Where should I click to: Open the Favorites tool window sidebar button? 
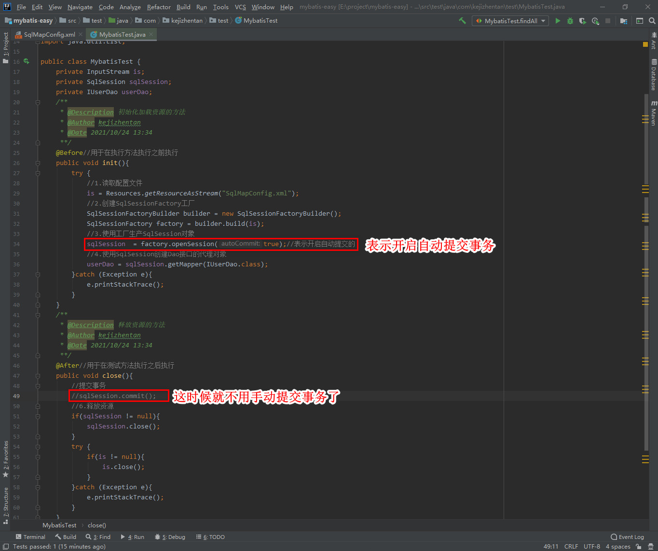click(6, 458)
